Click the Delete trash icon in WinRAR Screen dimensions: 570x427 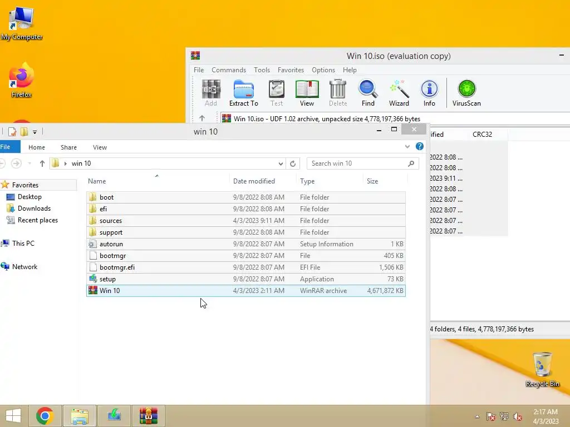click(338, 93)
